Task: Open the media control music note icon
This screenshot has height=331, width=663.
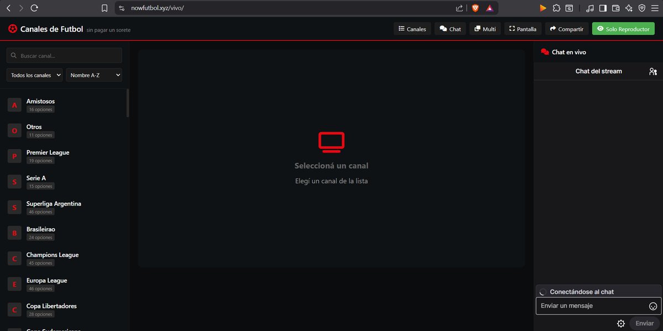Action: pyautogui.click(x=590, y=8)
